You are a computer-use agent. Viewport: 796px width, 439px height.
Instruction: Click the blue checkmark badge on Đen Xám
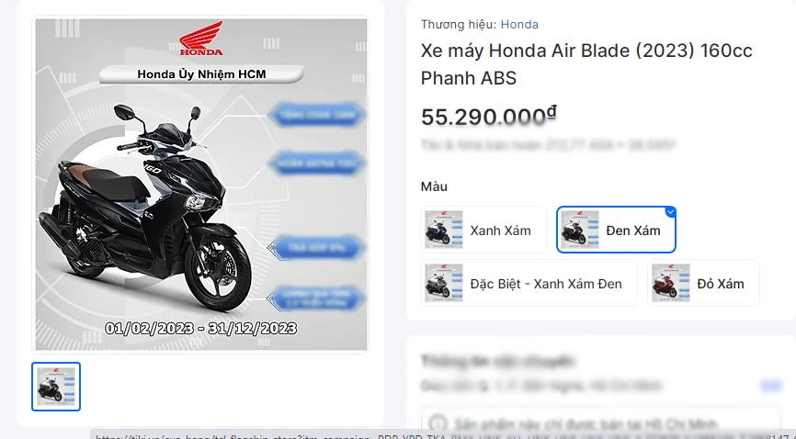click(671, 211)
